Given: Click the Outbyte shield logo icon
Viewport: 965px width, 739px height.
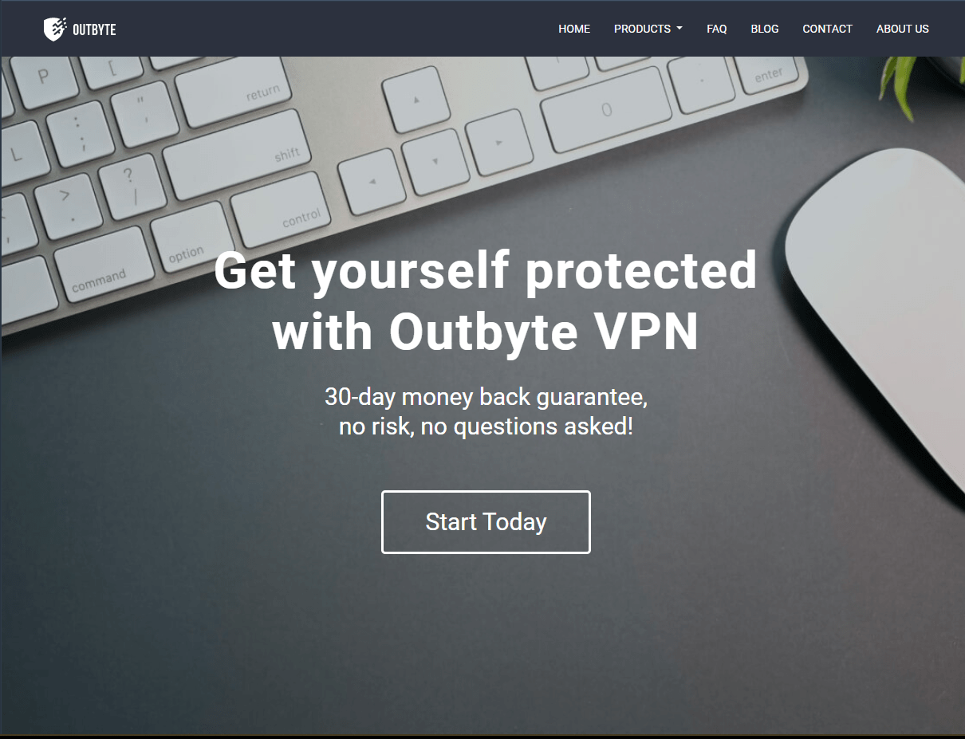Looking at the screenshot, I should 55,29.
